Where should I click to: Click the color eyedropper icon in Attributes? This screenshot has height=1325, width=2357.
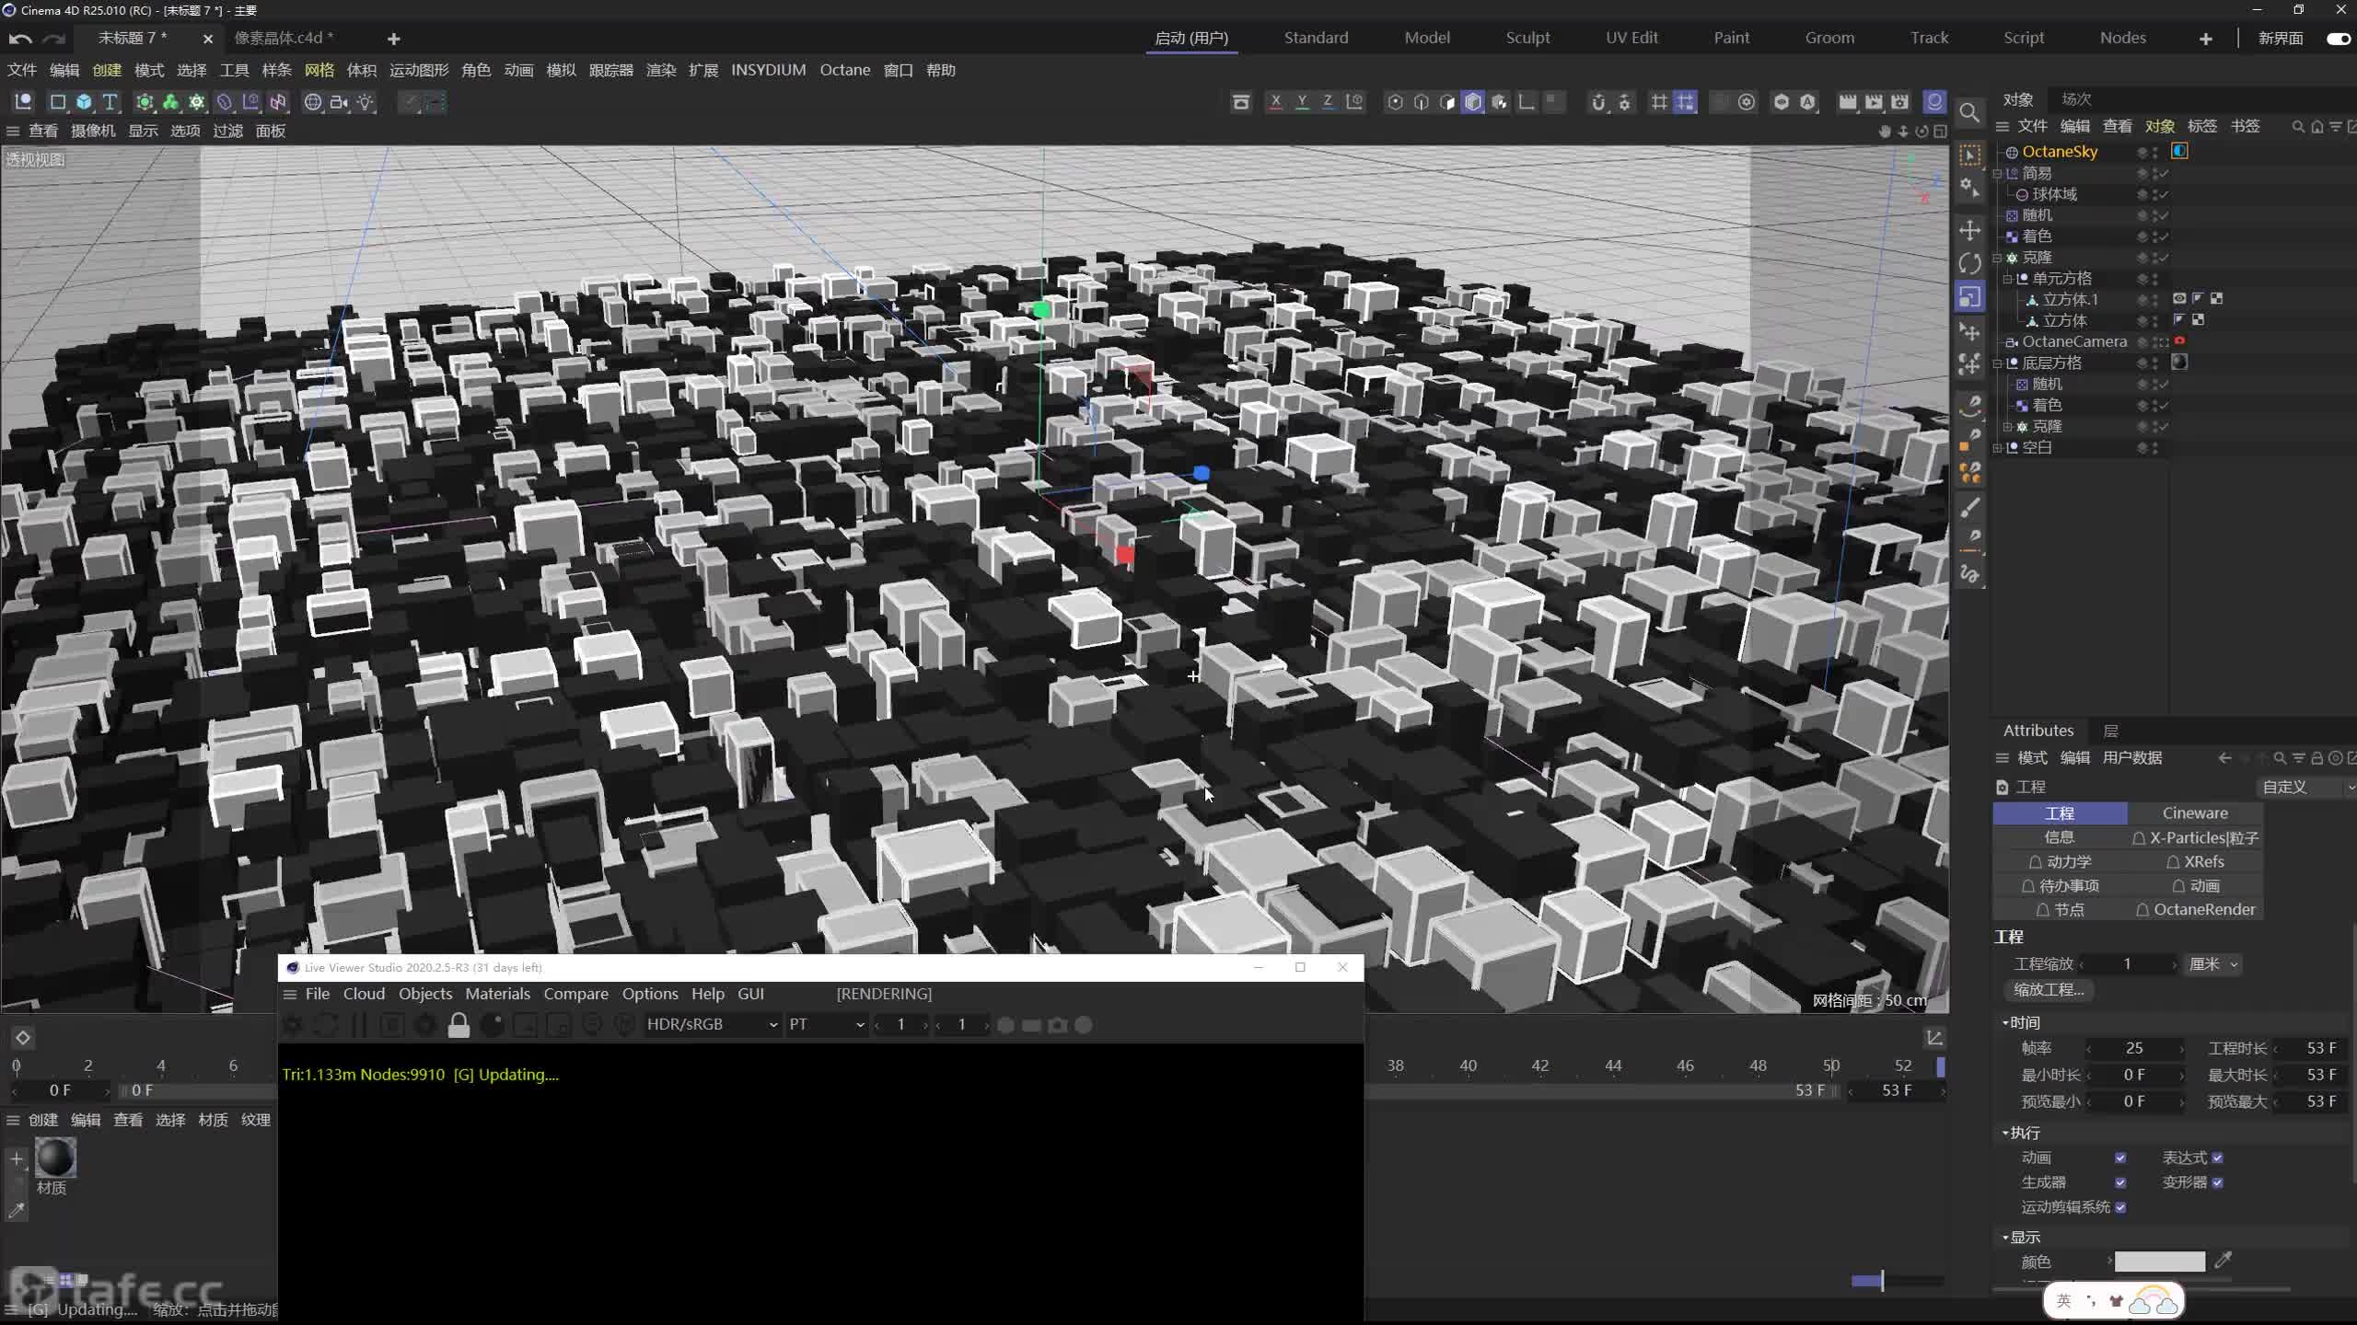pyautogui.click(x=2223, y=1260)
